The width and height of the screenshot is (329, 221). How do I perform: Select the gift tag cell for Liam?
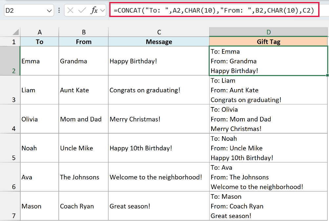tap(268, 90)
